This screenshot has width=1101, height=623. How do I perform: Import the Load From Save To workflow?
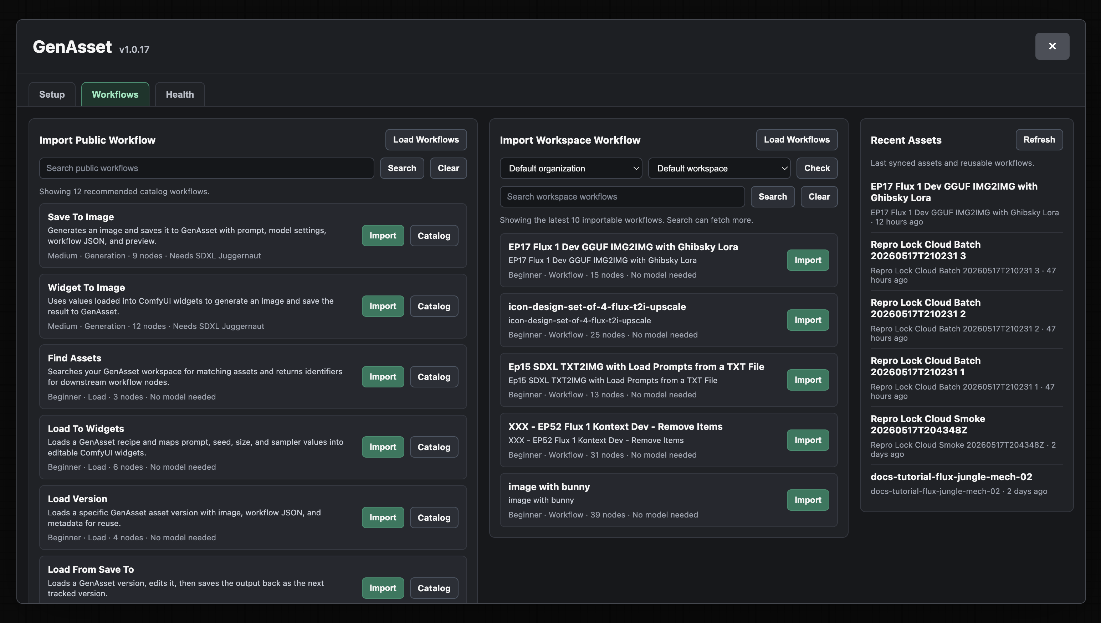click(x=383, y=588)
